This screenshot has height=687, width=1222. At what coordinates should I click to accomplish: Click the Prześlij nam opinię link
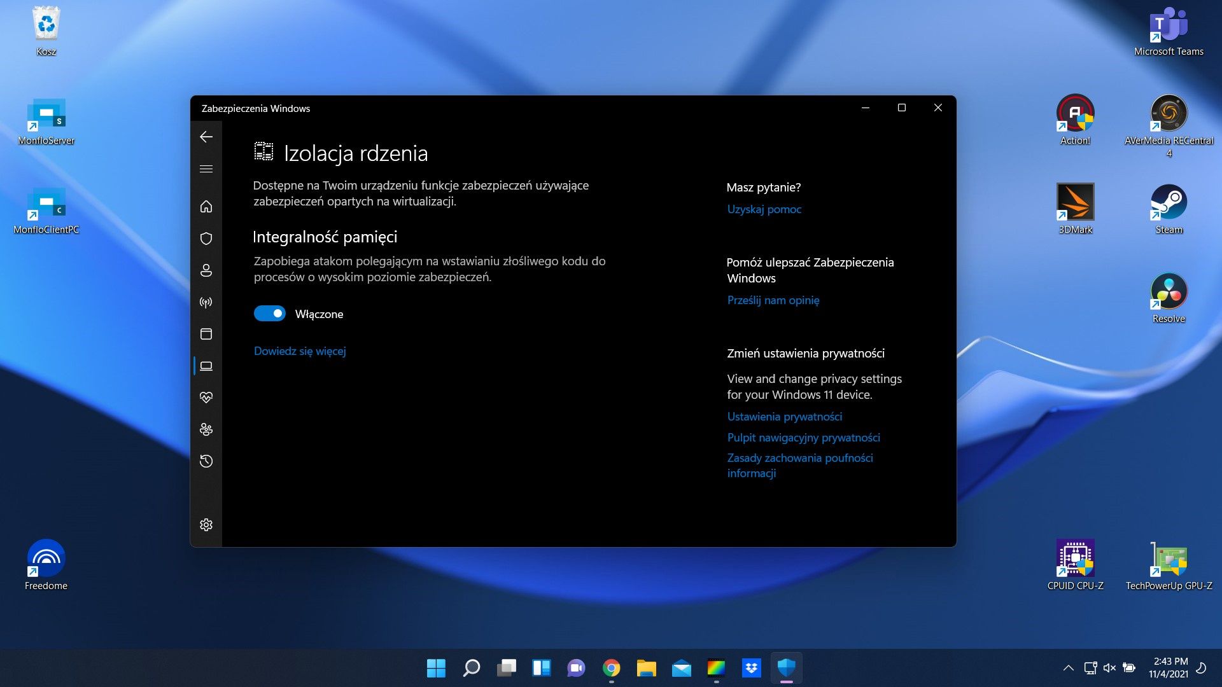(x=773, y=300)
